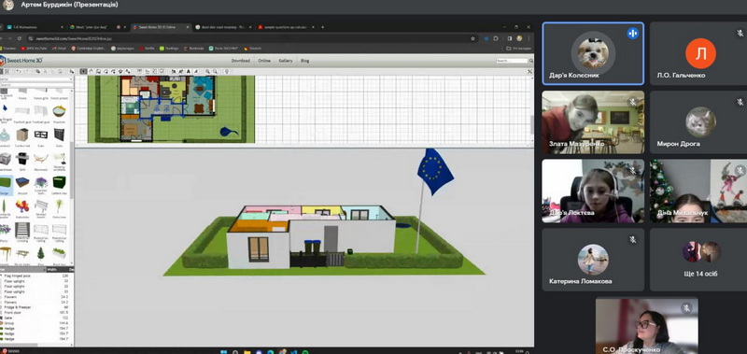Screen dimensions: 747x354
Task: Select Fridge & Freezer in furniture list
Action: tap(35, 307)
